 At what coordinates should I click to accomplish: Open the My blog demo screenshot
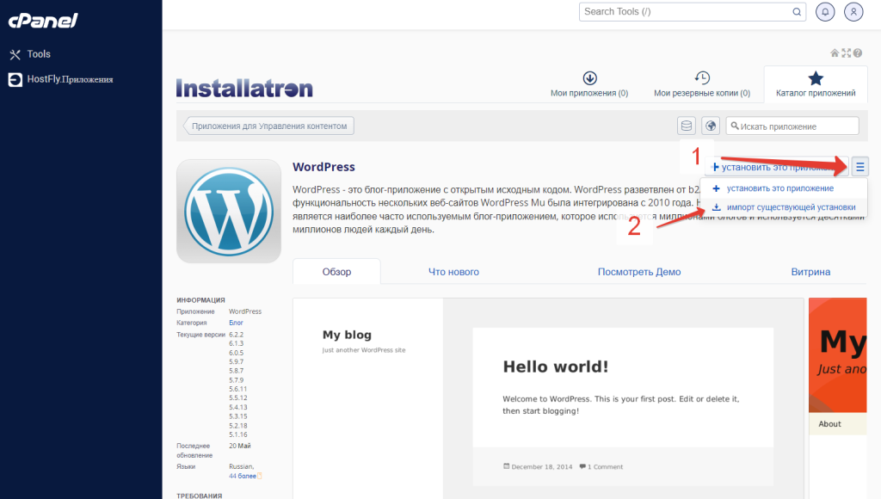[x=548, y=398]
